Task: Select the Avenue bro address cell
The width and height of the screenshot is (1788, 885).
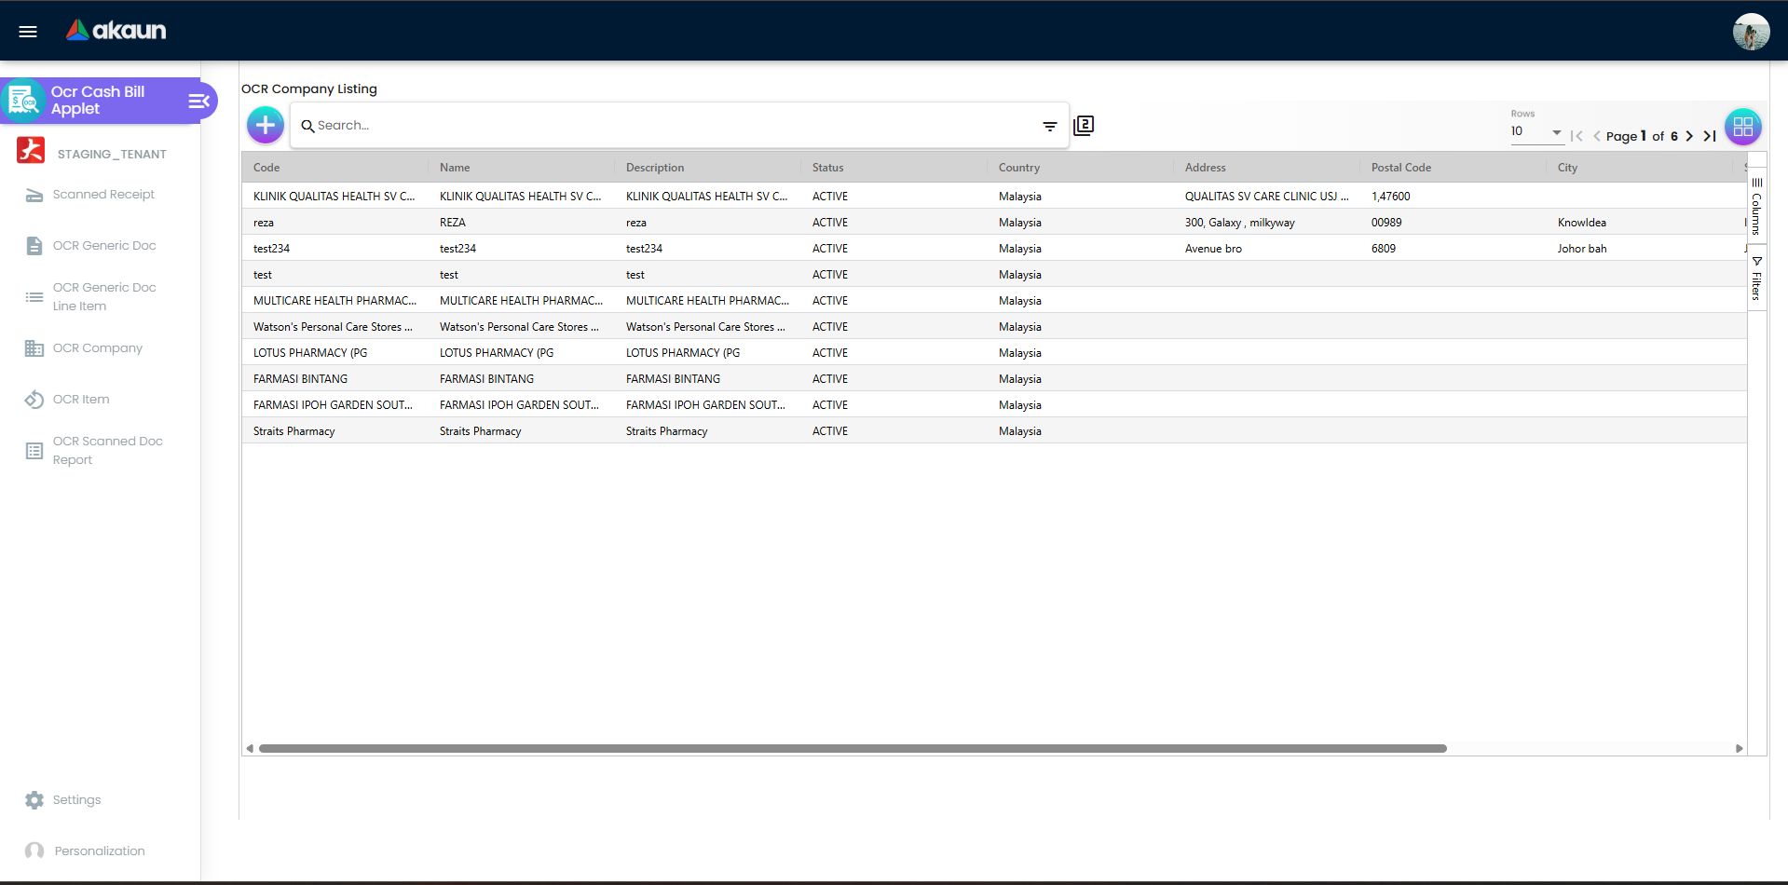Action: [x=1267, y=249]
